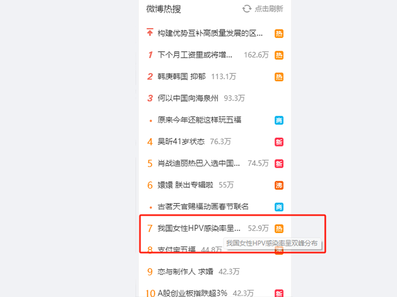Click the pinned top arrow icon
The image size is (397, 297).
pyautogui.click(x=150, y=32)
